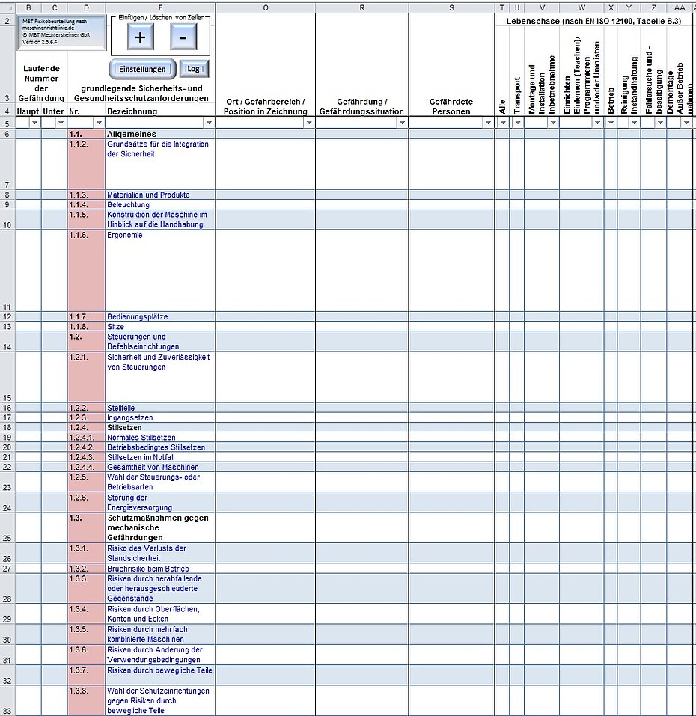Select column header R
Viewport: 696px width, 716px height.
[361, 7]
